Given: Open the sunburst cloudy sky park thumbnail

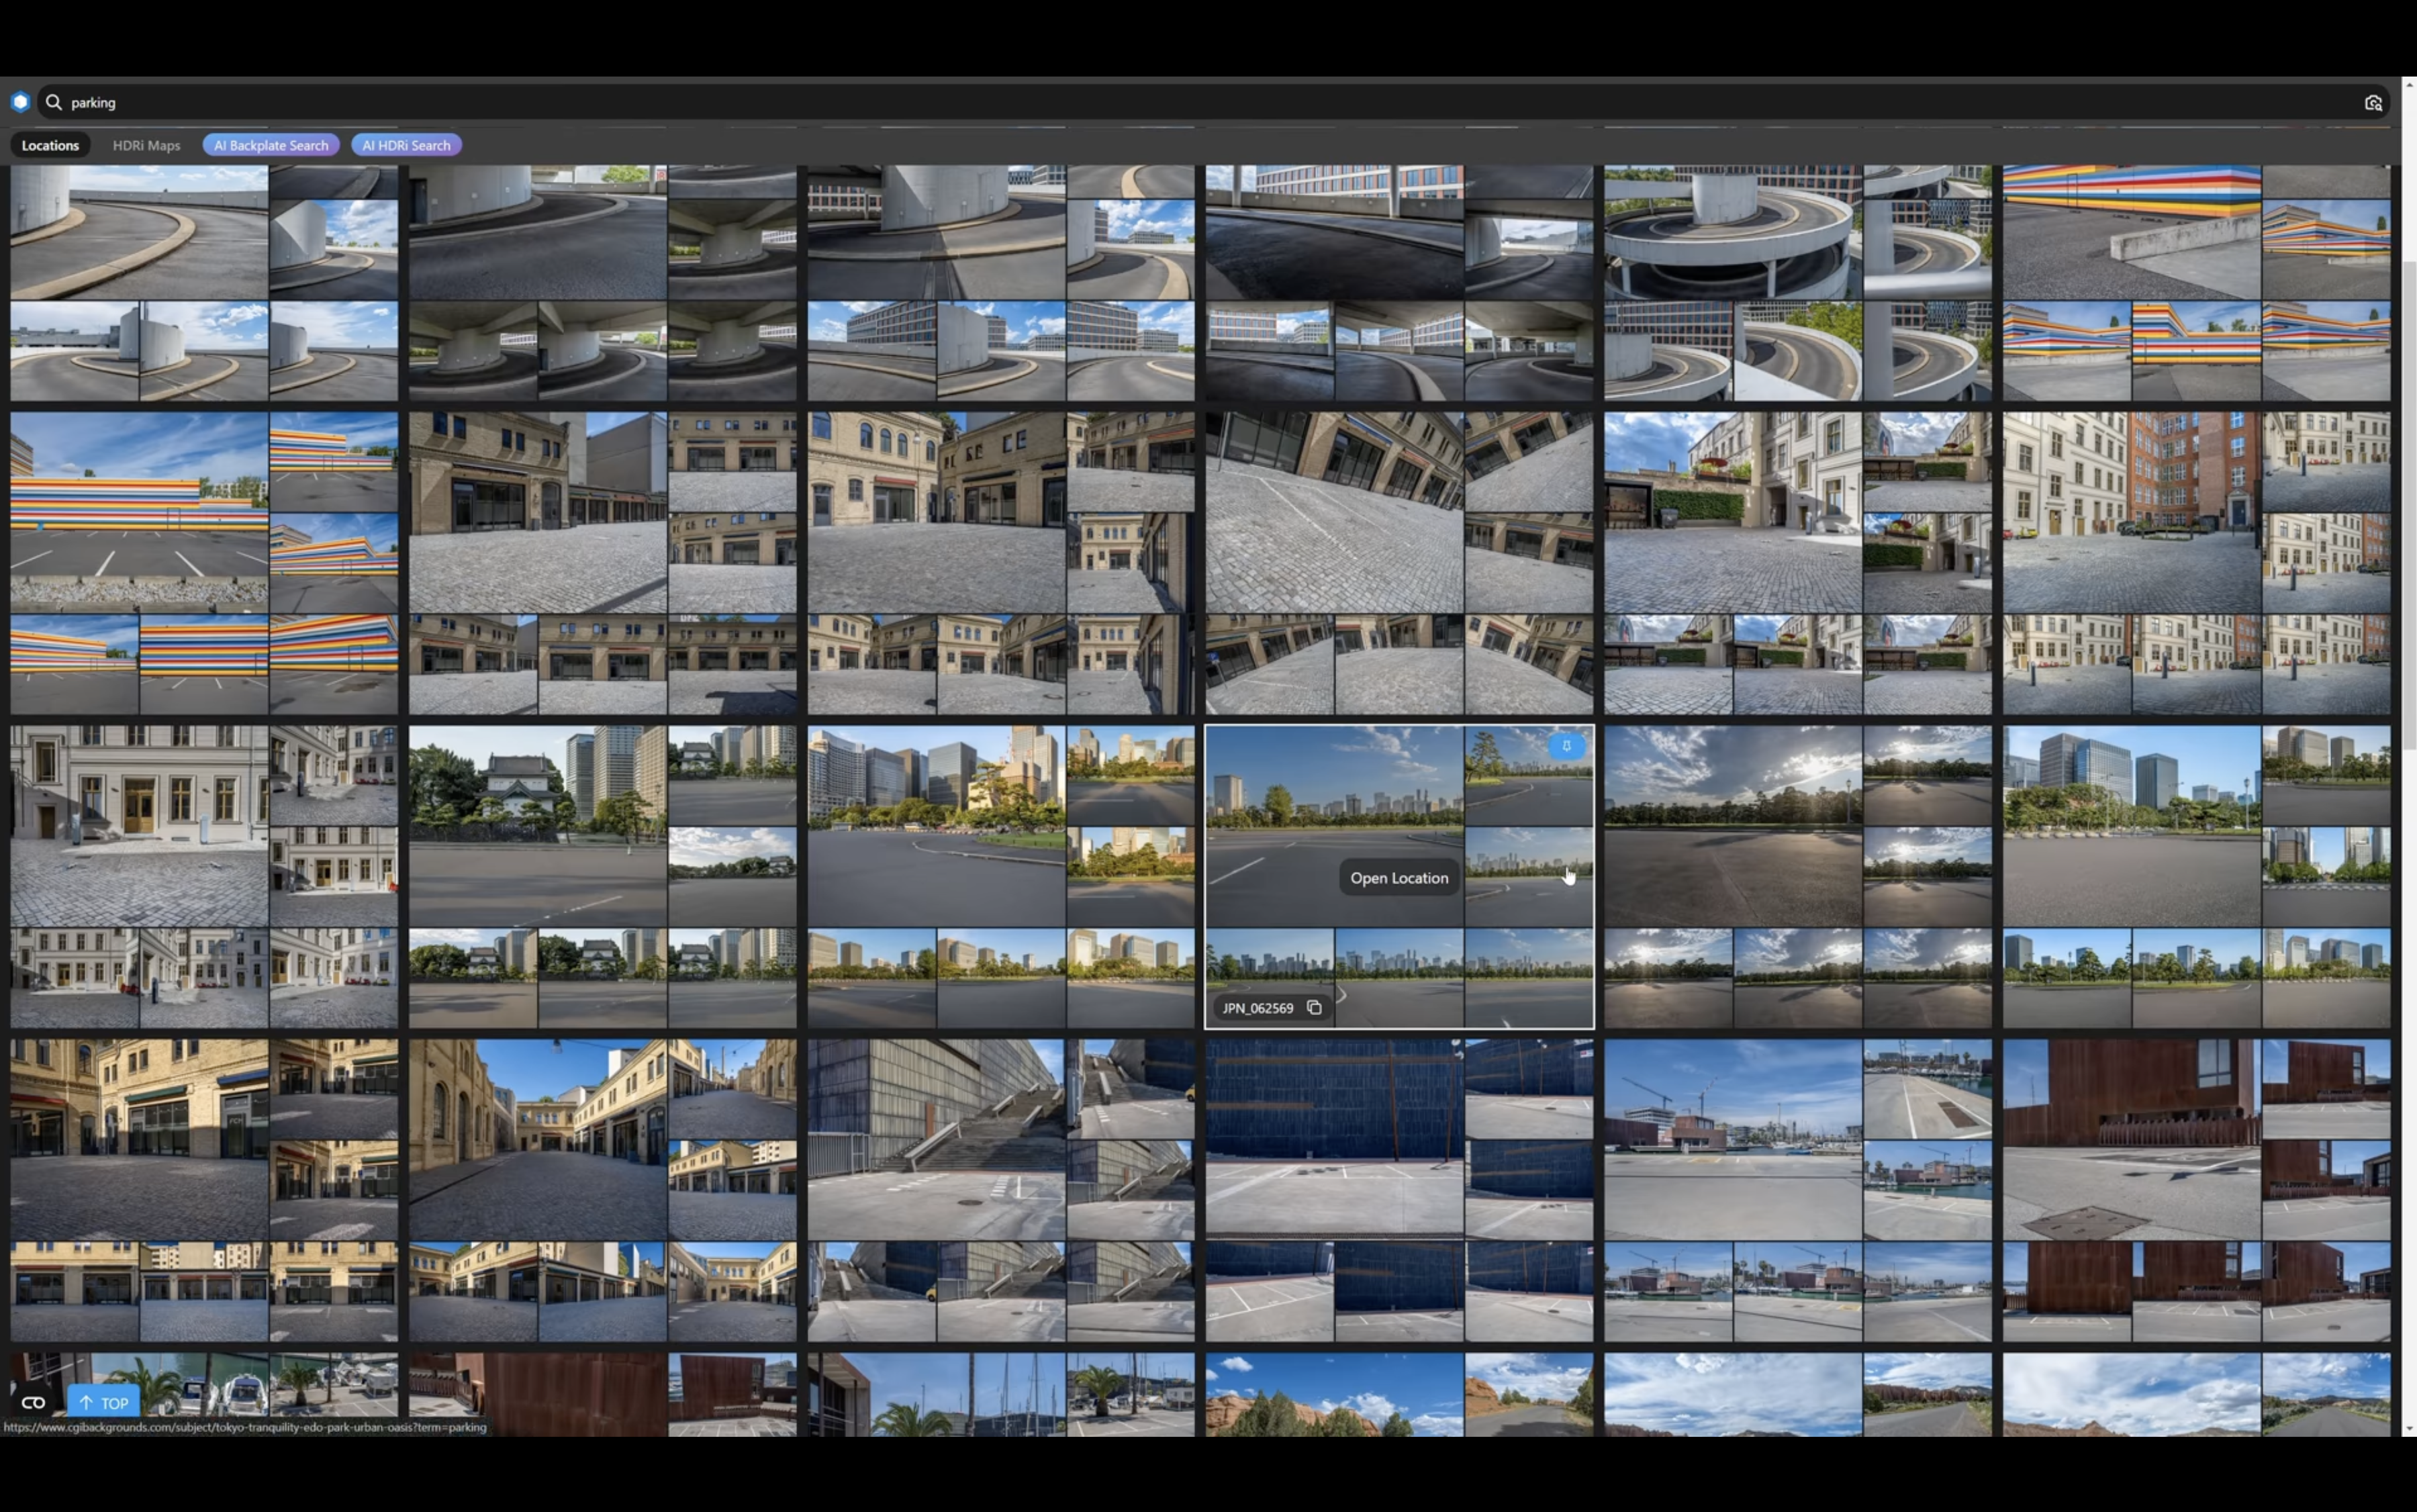Looking at the screenshot, I should coord(1732,825).
